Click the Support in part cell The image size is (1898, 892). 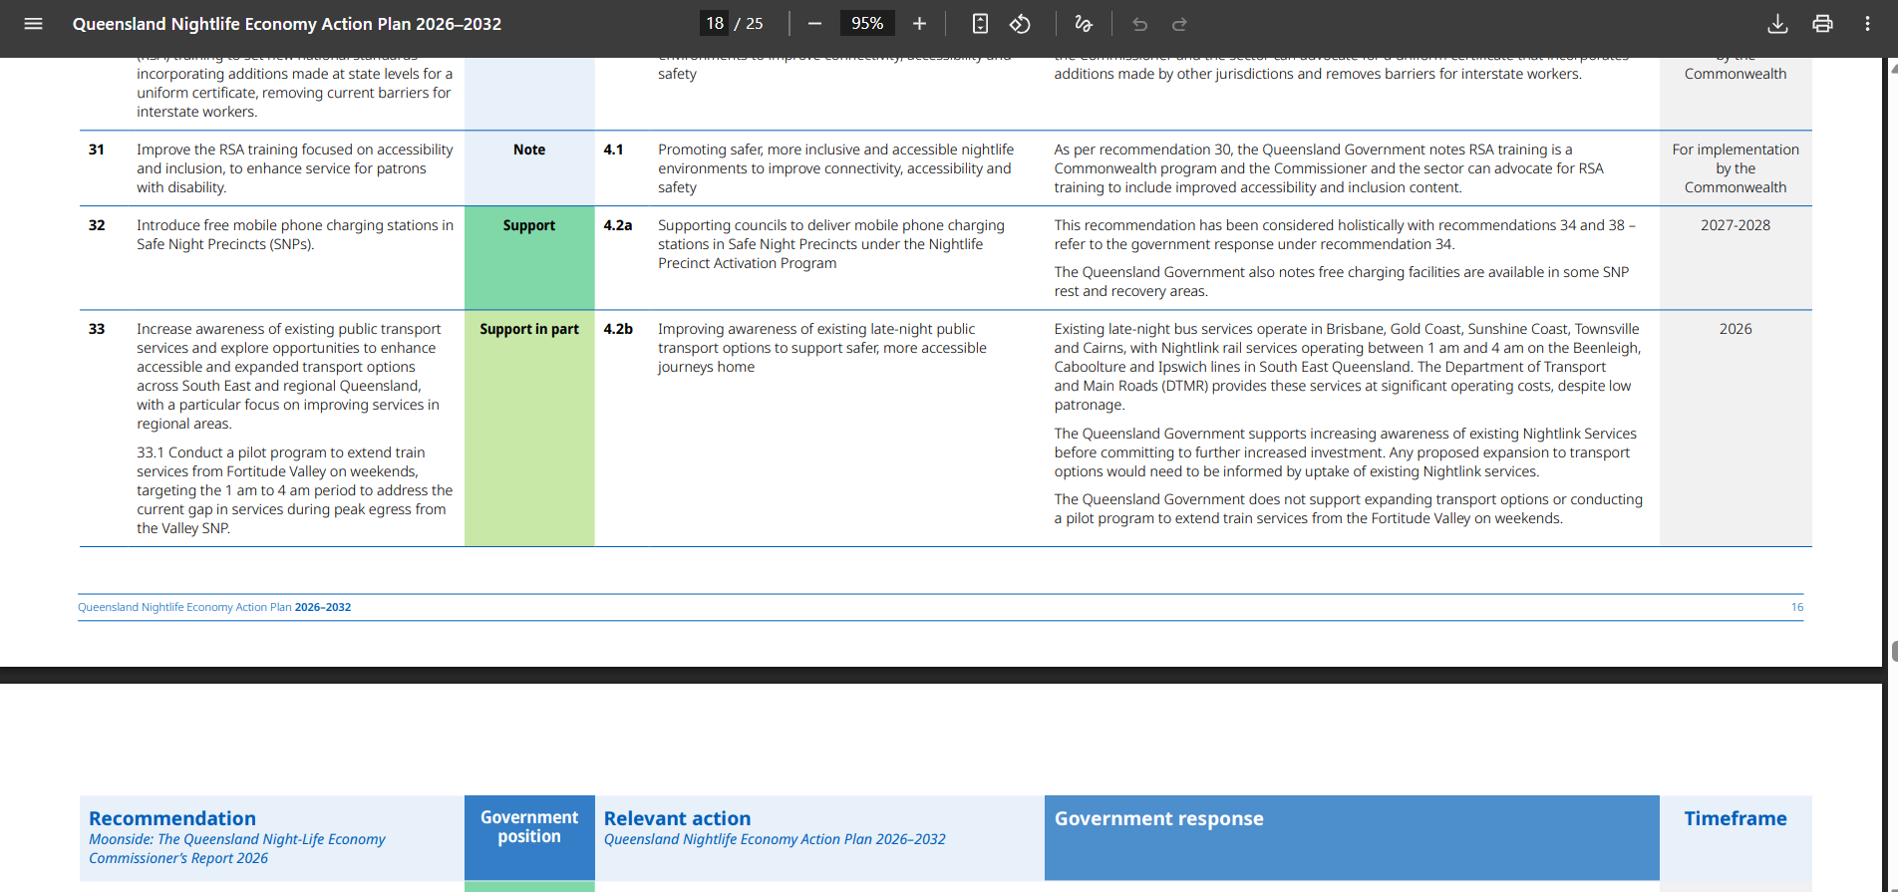click(x=529, y=429)
